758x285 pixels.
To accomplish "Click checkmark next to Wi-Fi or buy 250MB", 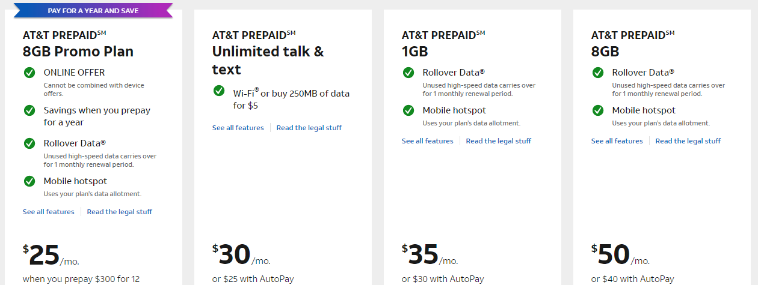I will click(x=219, y=91).
